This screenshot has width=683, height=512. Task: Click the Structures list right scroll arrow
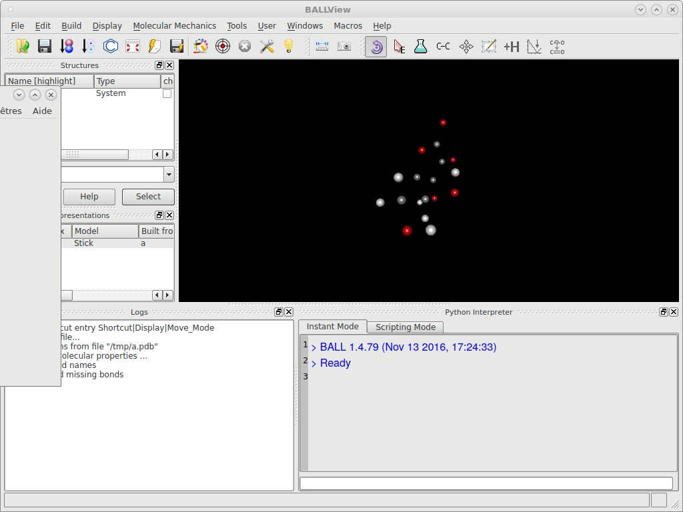click(167, 155)
